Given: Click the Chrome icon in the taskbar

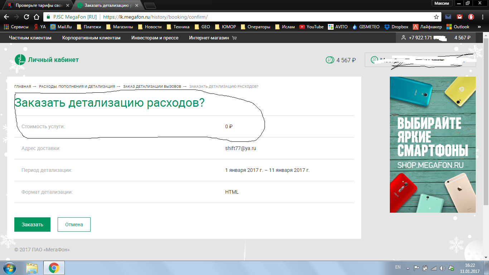Looking at the screenshot, I should coord(54,268).
